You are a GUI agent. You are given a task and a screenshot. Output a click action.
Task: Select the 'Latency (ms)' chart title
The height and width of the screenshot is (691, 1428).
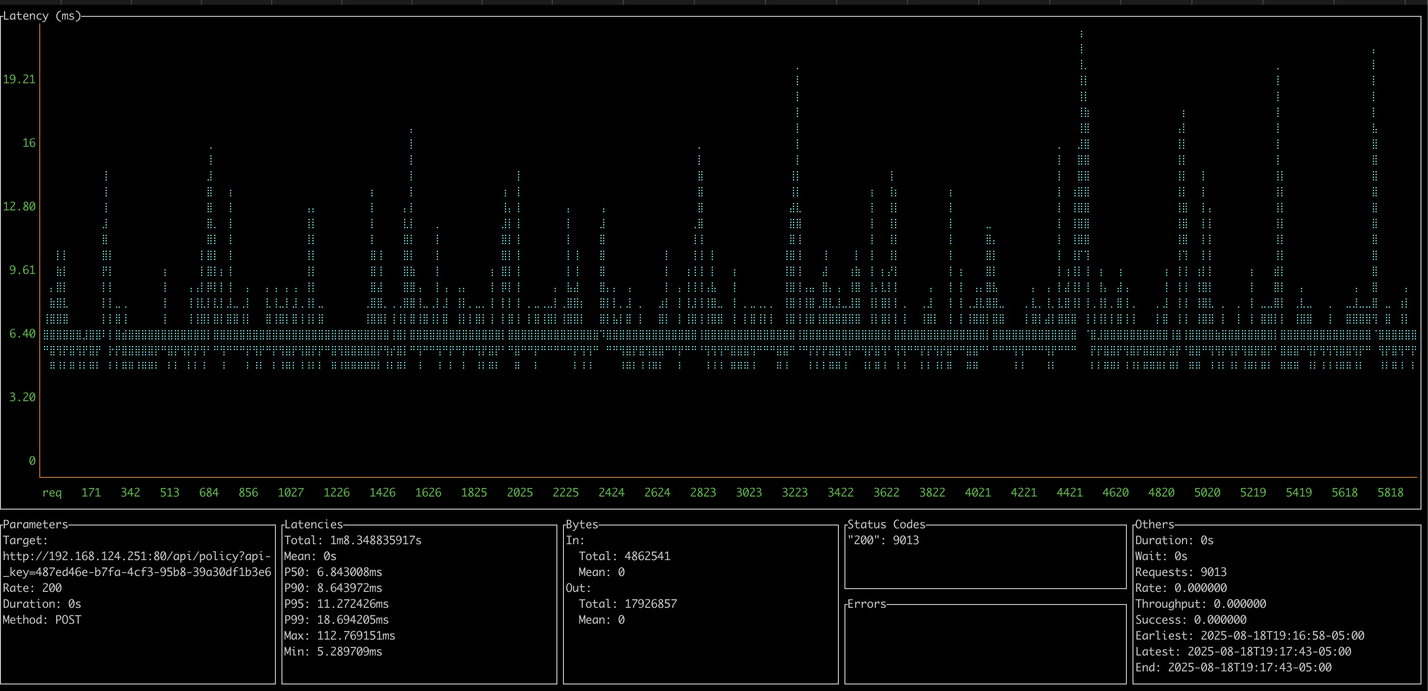pos(42,16)
